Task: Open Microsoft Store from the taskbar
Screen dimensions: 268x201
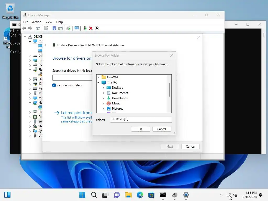Action: click(x=151, y=195)
